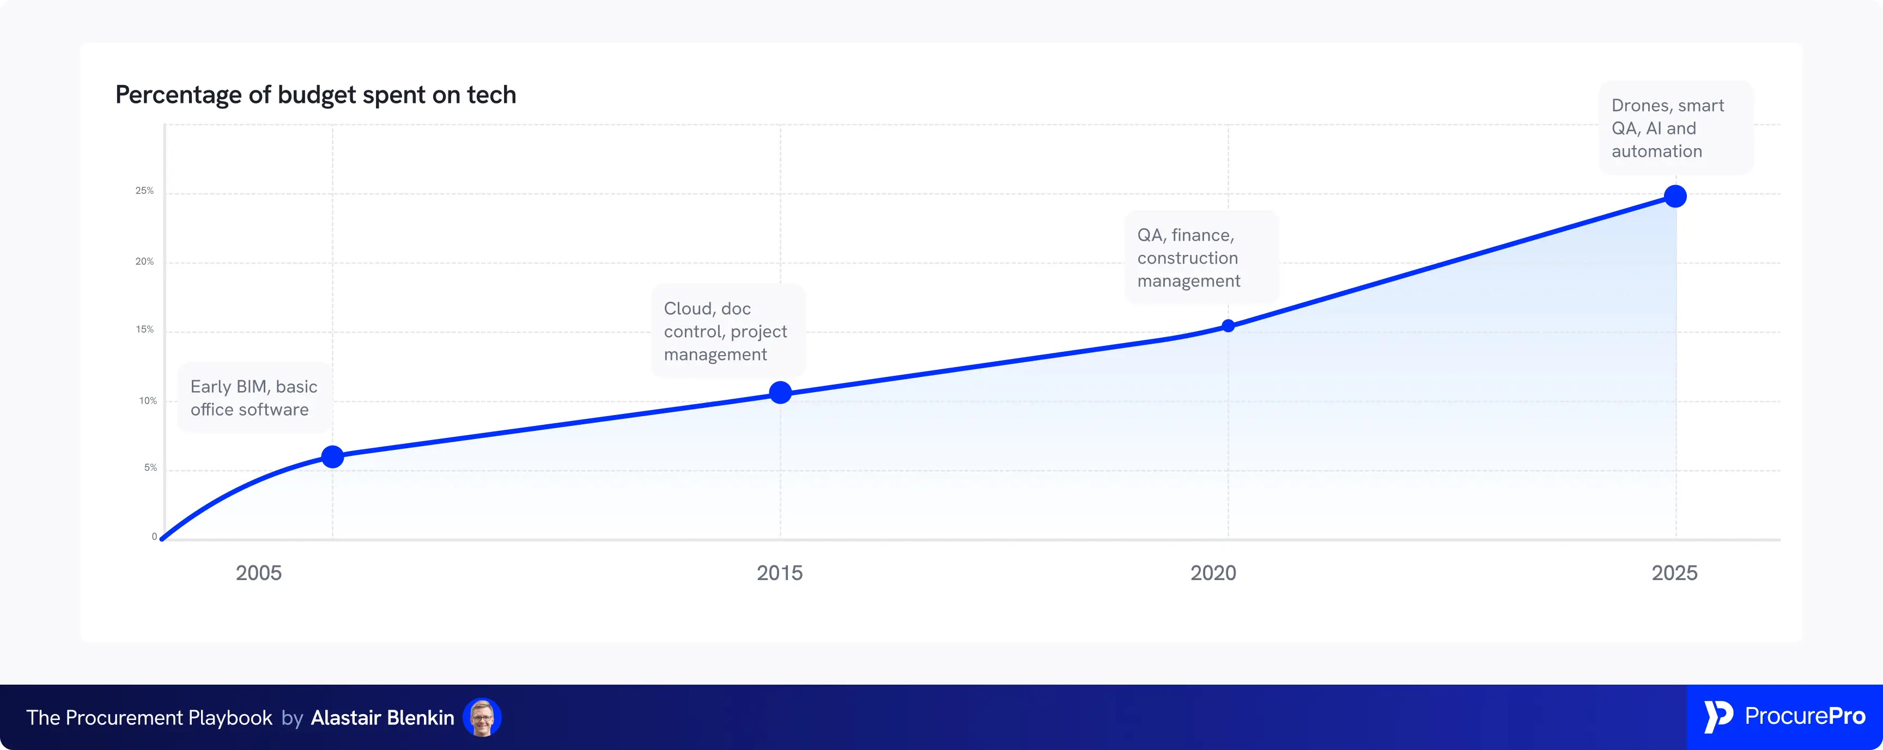The width and height of the screenshot is (1883, 750).
Task: Click Alastair Blenkin's avatar photo
Action: [482, 717]
